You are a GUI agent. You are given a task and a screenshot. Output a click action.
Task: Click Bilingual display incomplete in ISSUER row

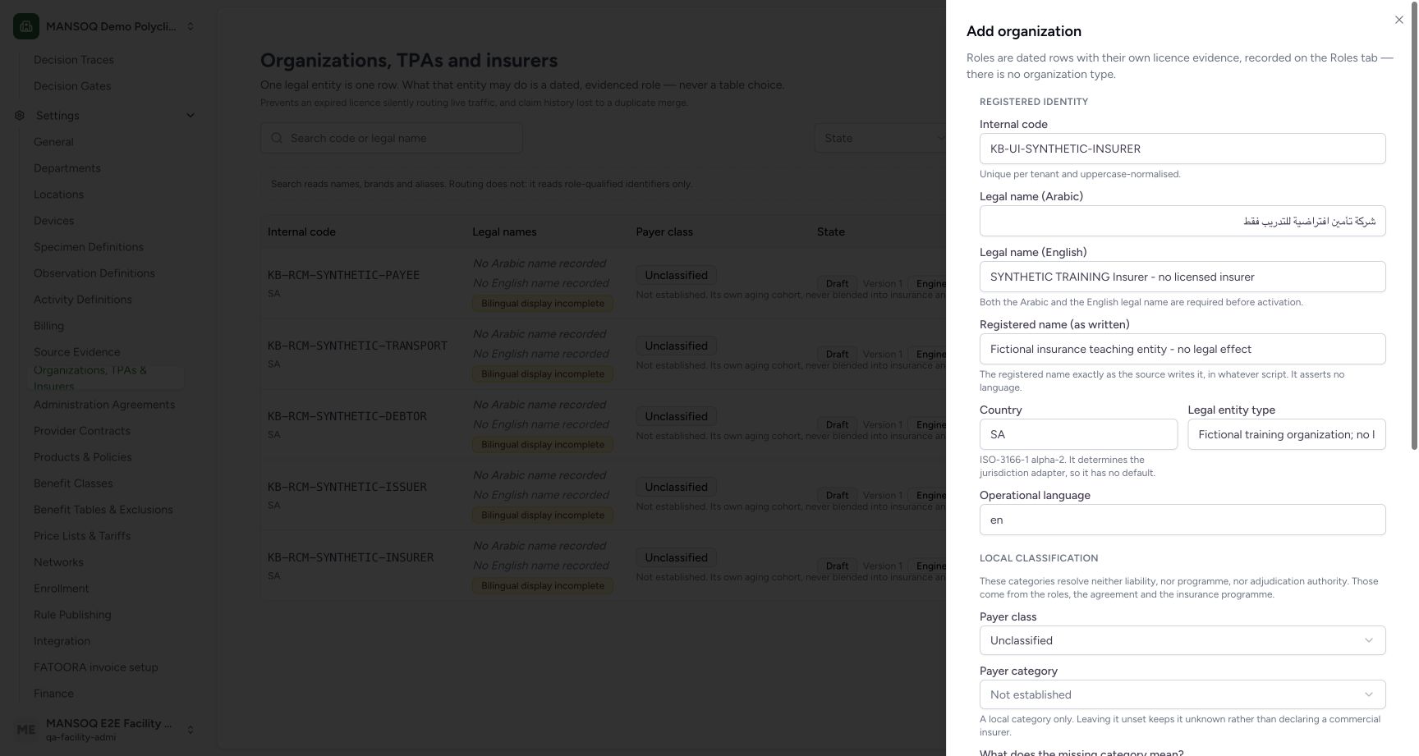[543, 515]
